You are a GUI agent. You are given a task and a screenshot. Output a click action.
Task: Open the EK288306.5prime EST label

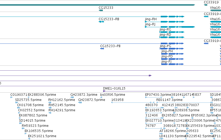[42, 95]
